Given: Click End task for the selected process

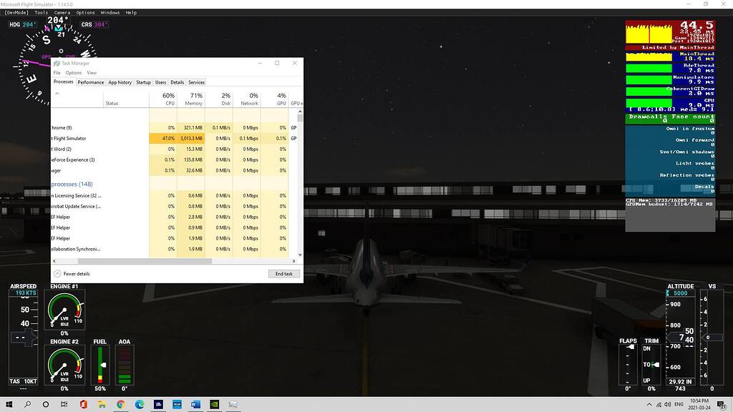Looking at the screenshot, I should [x=283, y=273].
